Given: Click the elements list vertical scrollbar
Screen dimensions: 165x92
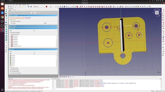Looking at the screenshot, I should 56,61.
